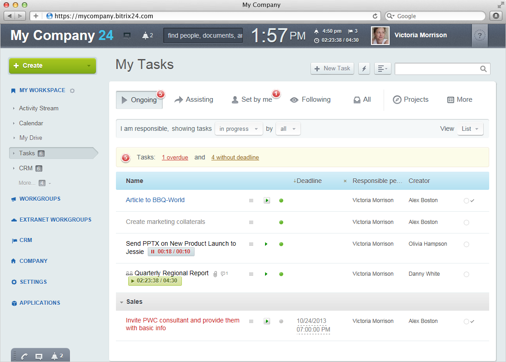
Task: Click the task search input field
Action: coord(437,69)
